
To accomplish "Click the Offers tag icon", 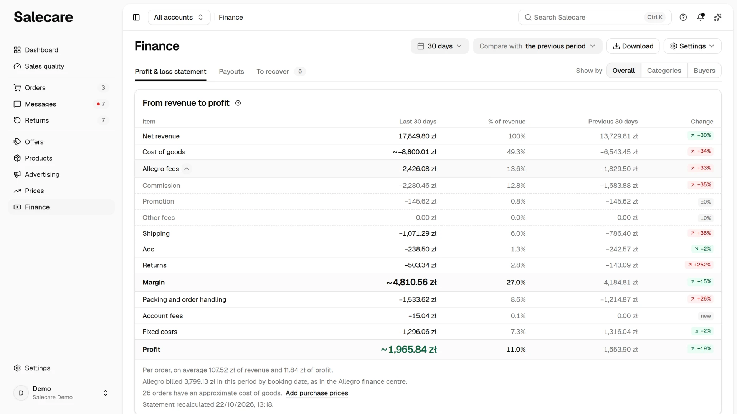I will 17,142.
